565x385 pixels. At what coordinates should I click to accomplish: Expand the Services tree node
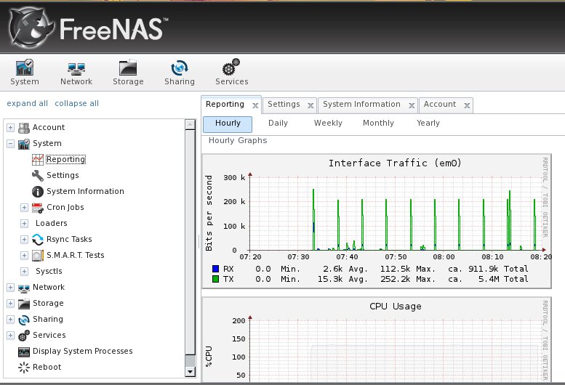click(x=10, y=336)
